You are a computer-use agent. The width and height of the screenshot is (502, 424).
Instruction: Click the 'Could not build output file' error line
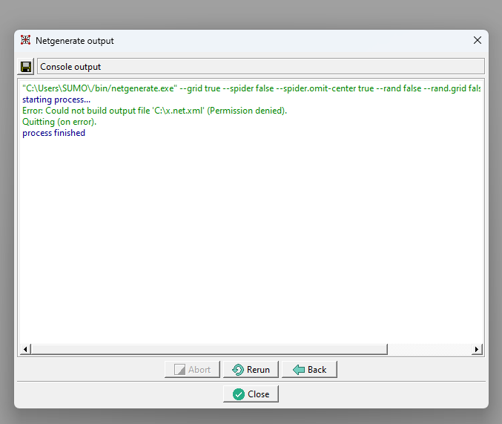pyautogui.click(x=155, y=111)
